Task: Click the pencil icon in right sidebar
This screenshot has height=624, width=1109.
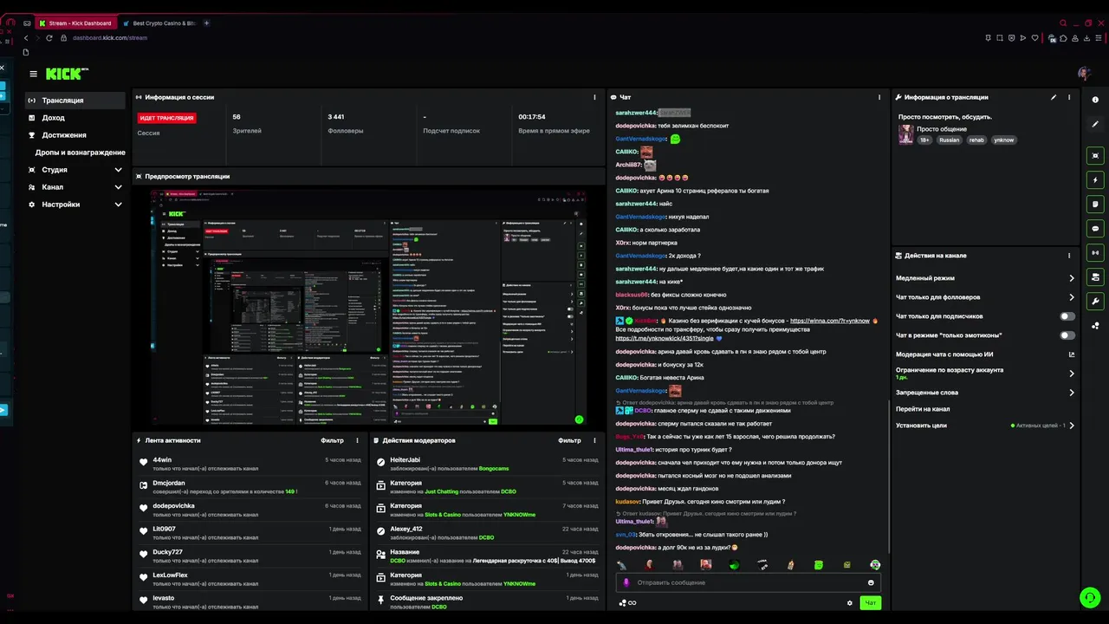Action: [x=1095, y=124]
